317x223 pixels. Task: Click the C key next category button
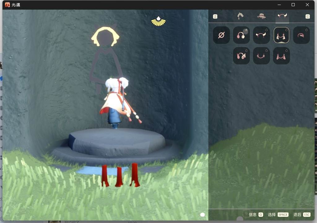pos(307,16)
